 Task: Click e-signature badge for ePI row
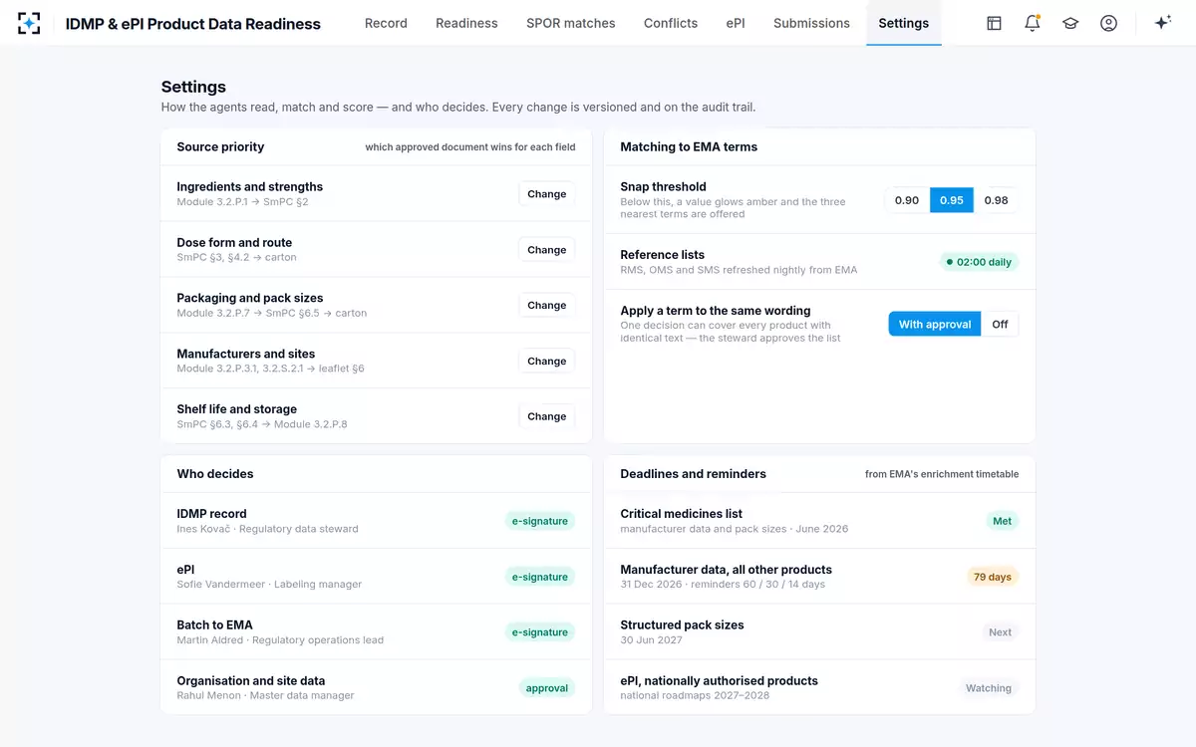[x=539, y=577]
